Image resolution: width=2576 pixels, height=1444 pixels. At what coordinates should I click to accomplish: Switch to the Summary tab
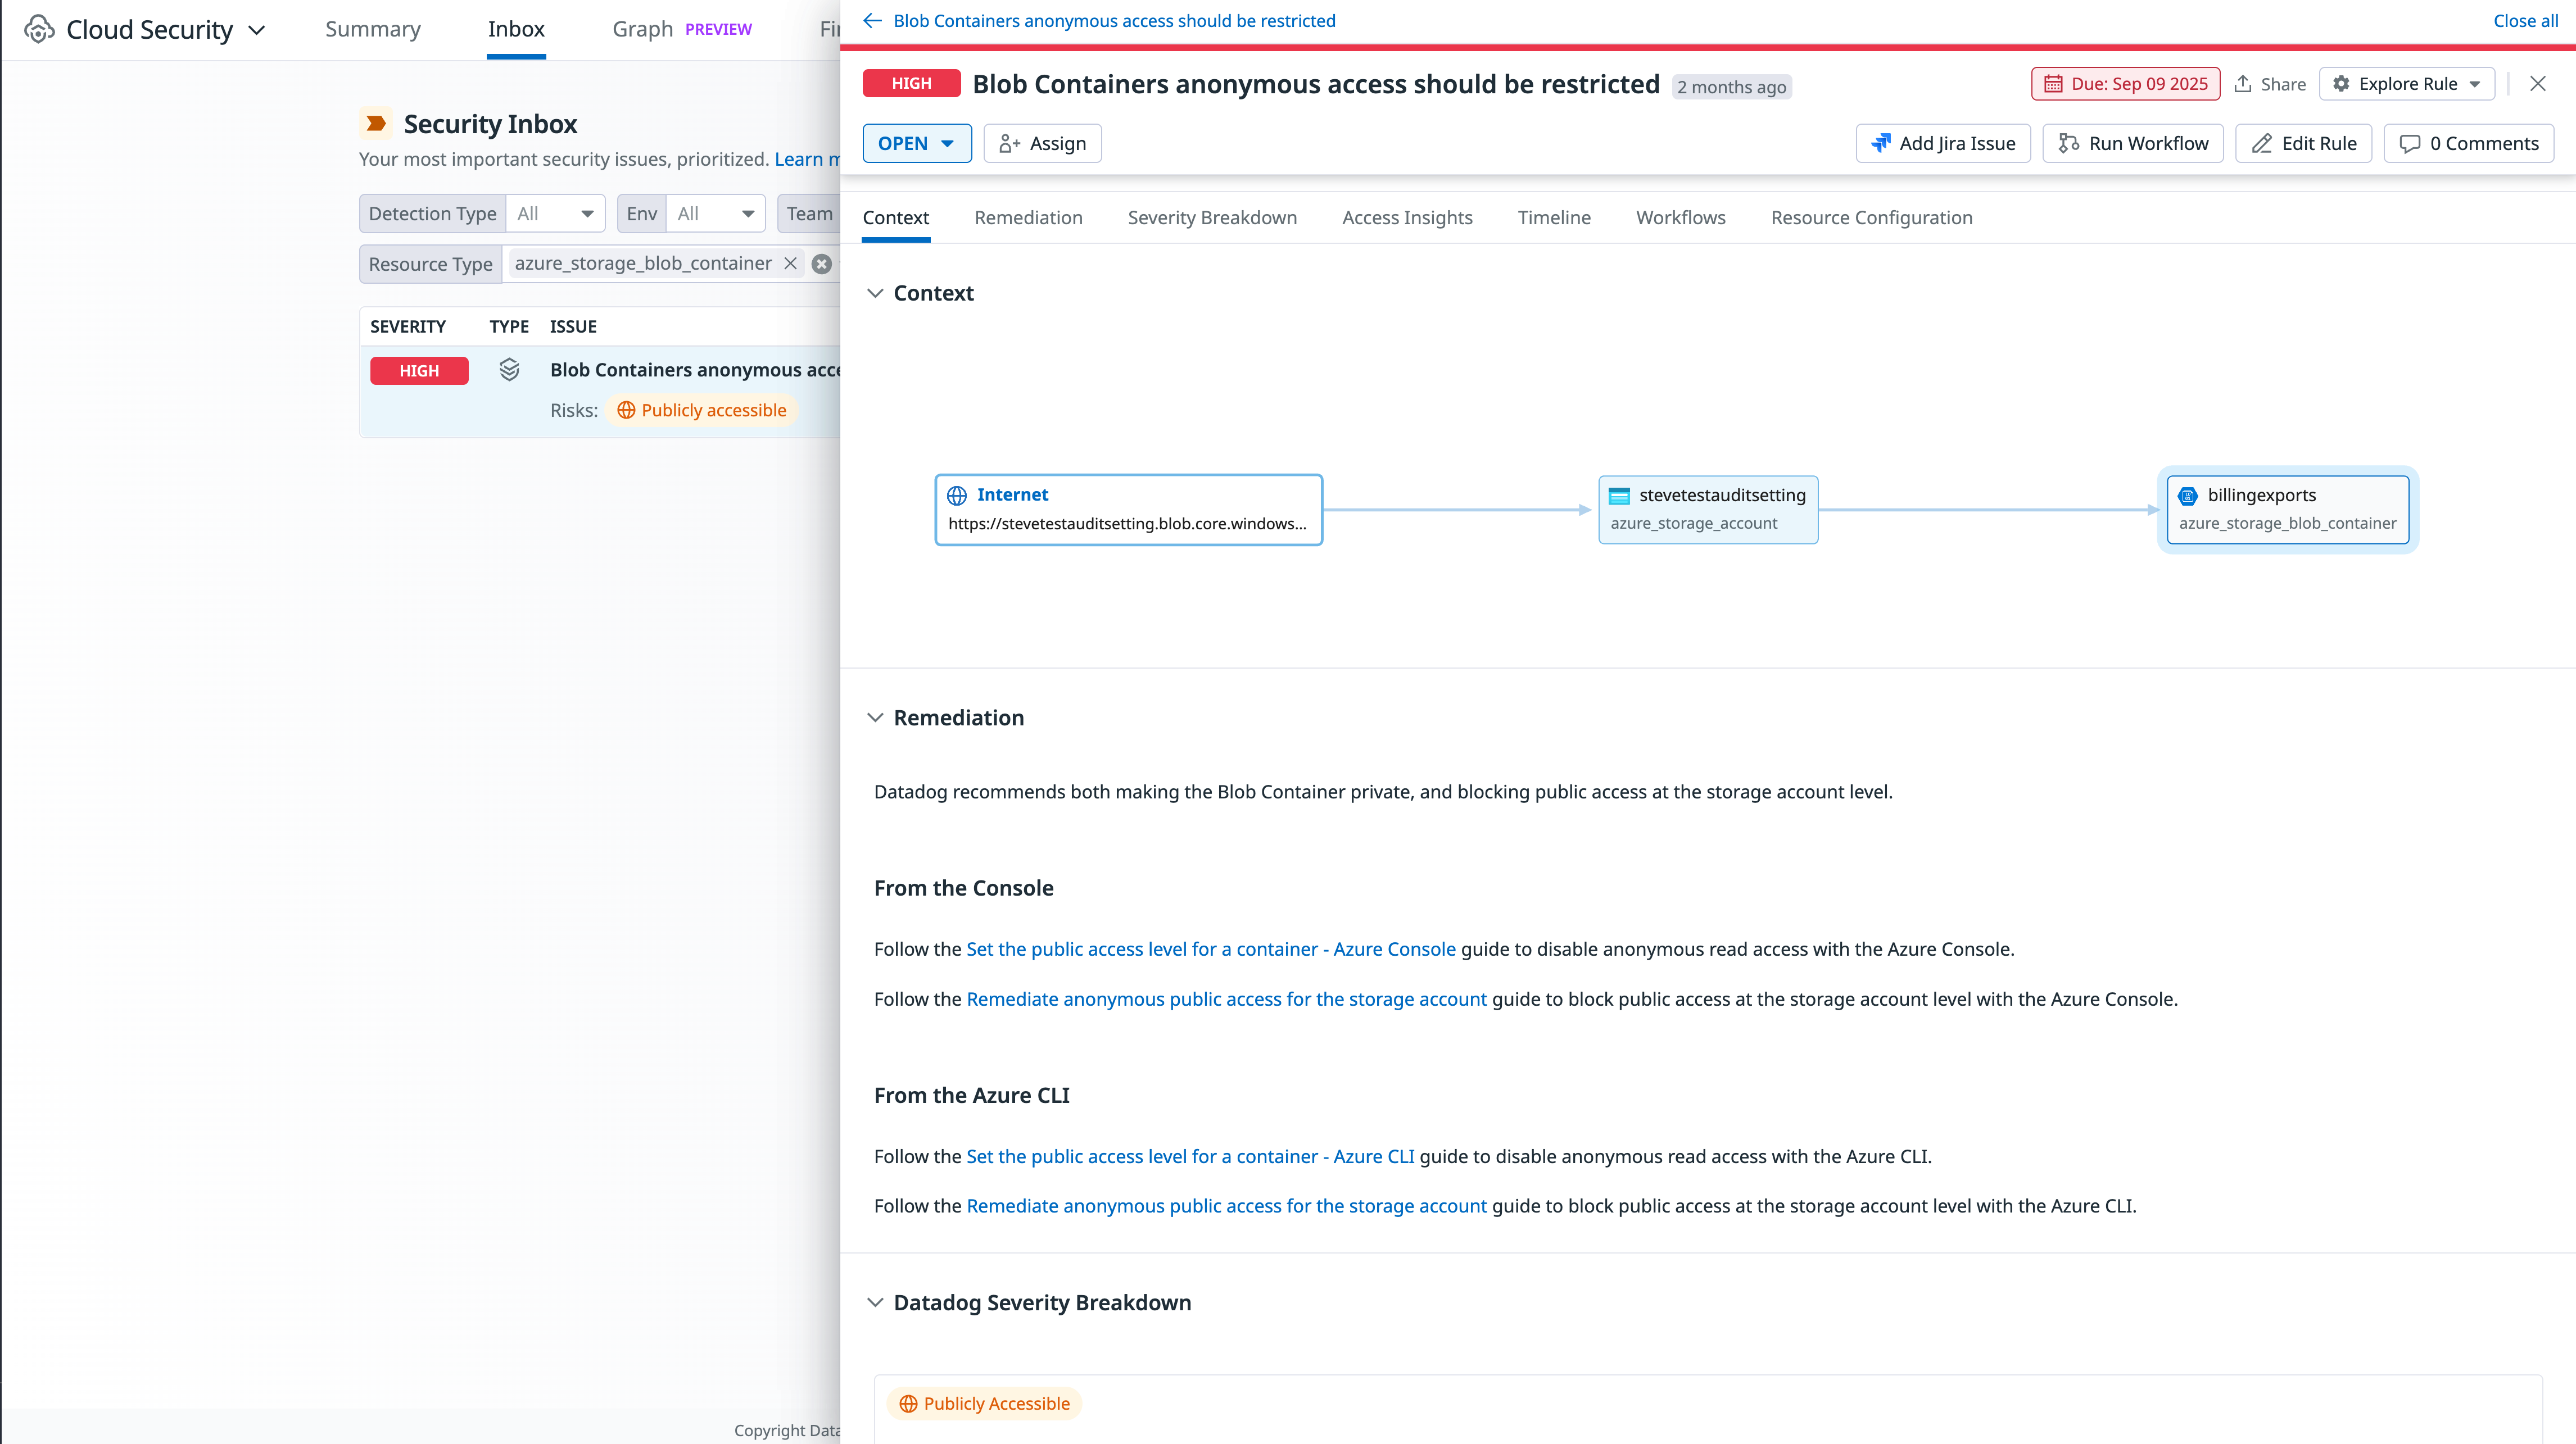click(372, 29)
